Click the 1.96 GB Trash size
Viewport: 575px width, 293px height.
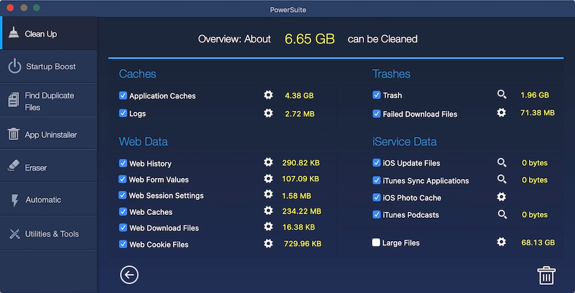coord(535,95)
